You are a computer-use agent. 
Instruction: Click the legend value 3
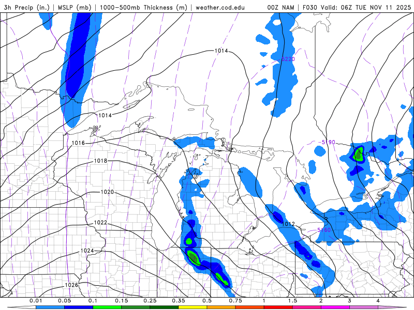click(350, 301)
